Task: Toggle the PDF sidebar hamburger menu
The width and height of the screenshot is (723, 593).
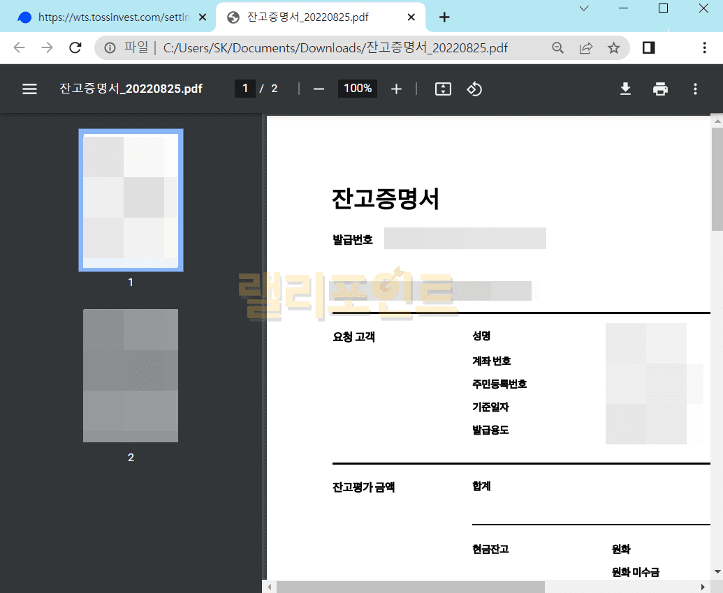Action: click(29, 89)
